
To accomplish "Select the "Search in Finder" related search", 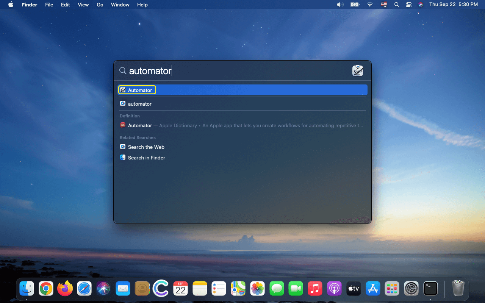I will pyautogui.click(x=146, y=158).
